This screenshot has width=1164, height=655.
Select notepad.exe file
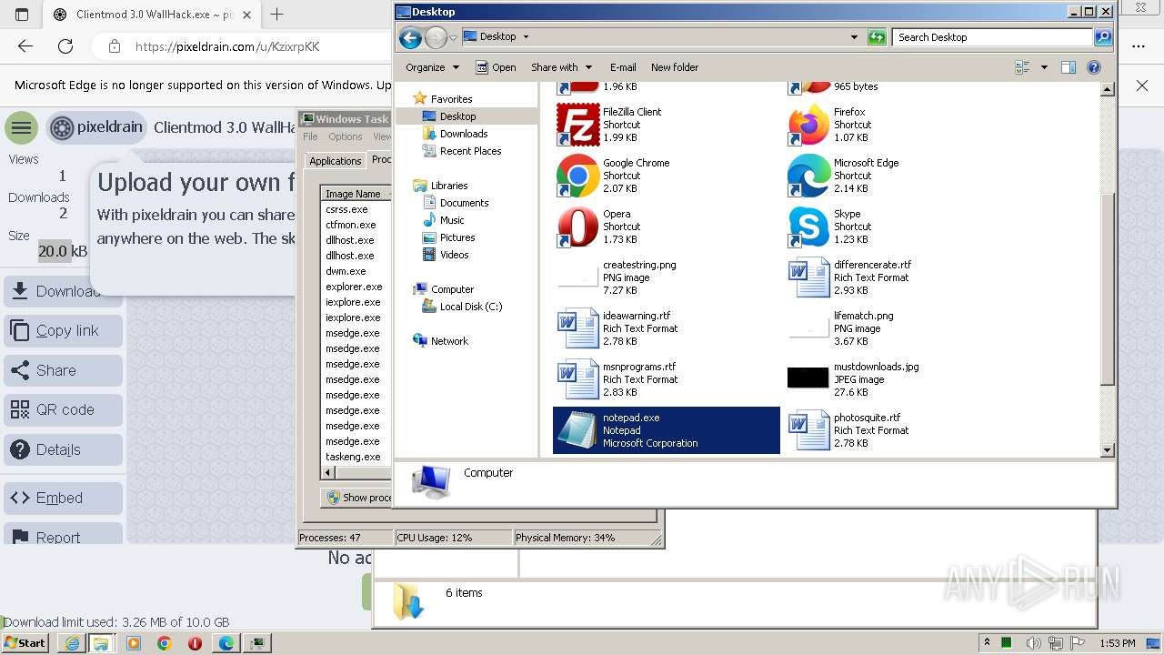[x=666, y=430]
